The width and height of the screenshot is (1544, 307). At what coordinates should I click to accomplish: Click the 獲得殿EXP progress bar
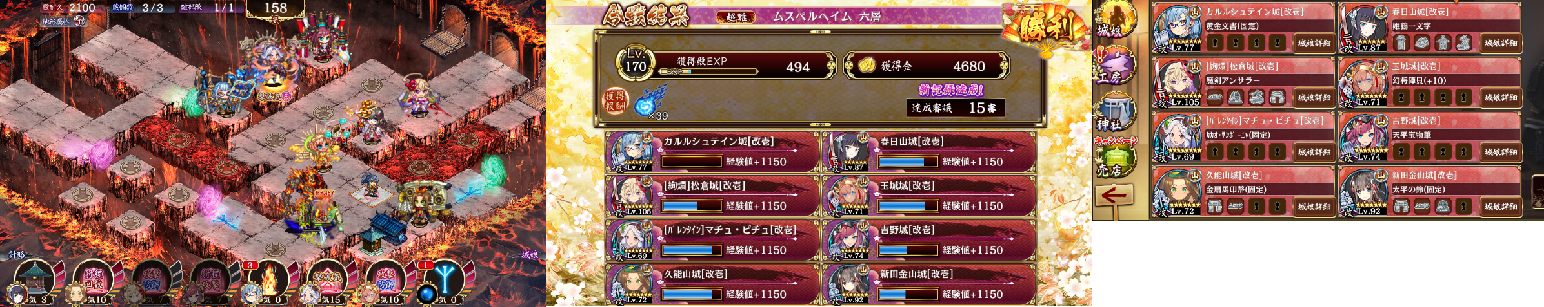click(708, 71)
